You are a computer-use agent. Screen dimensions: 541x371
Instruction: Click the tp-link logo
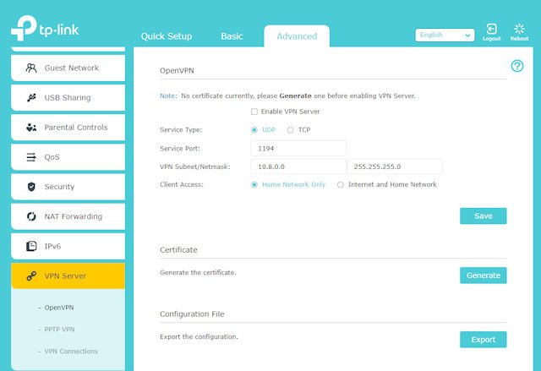tap(45, 28)
